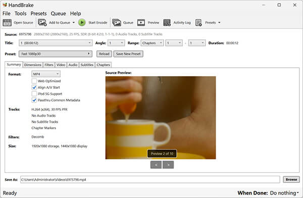Open the Queue toolbar icon
The height and width of the screenshot is (198, 303).
117,23
